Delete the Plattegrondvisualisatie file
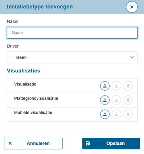Viewport: 144px width, 154px height. 128,100
